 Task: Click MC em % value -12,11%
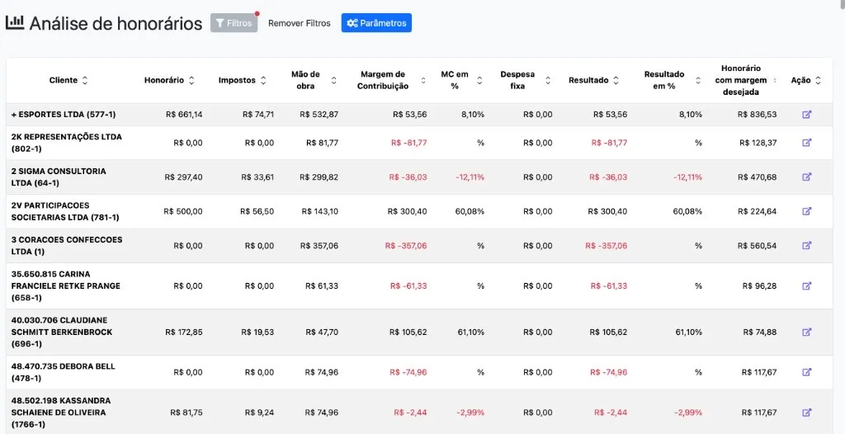470,177
